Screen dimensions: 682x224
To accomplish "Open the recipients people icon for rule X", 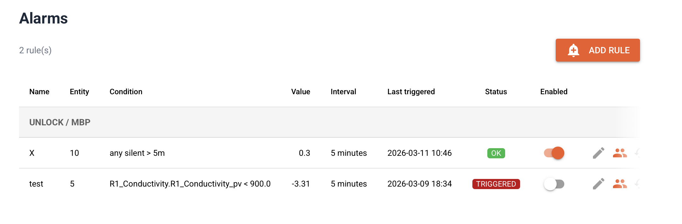I will click(620, 153).
